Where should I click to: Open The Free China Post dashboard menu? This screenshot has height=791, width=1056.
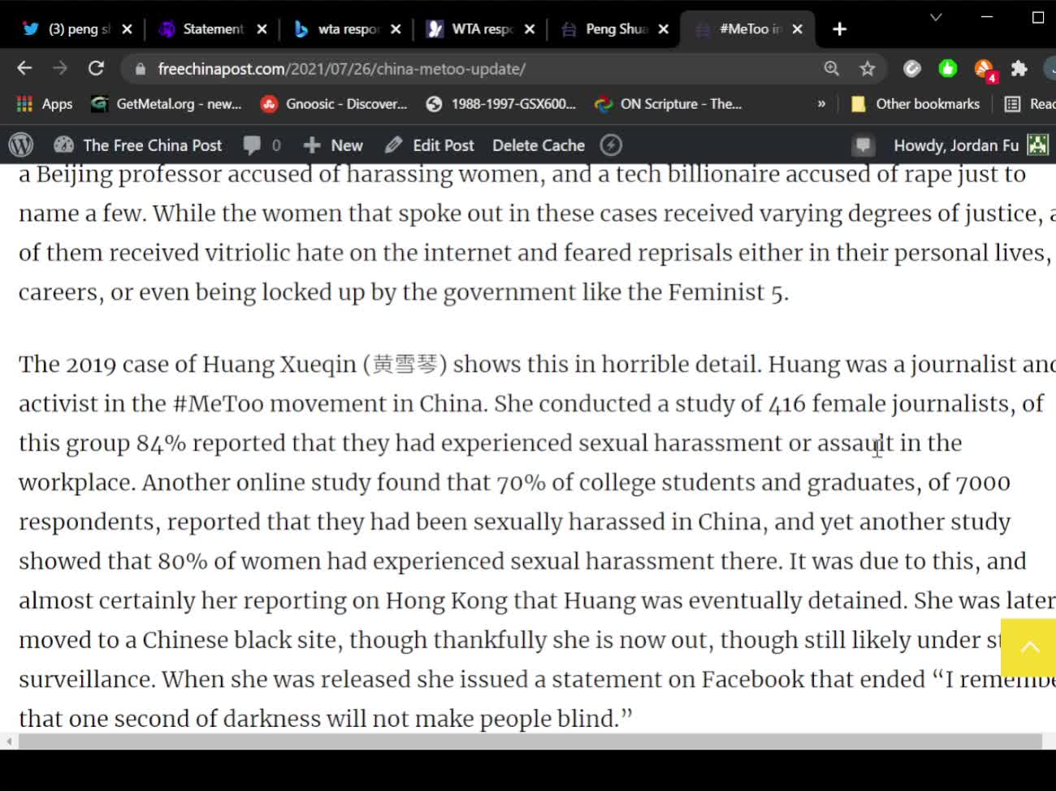(138, 145)
